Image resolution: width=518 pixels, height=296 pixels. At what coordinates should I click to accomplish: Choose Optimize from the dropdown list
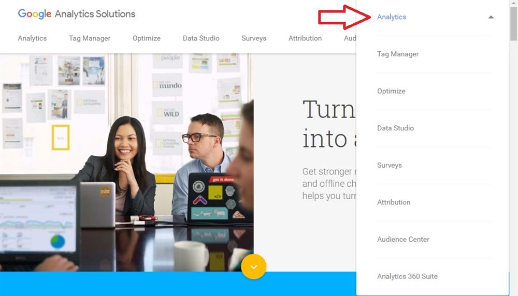point(391,91)
